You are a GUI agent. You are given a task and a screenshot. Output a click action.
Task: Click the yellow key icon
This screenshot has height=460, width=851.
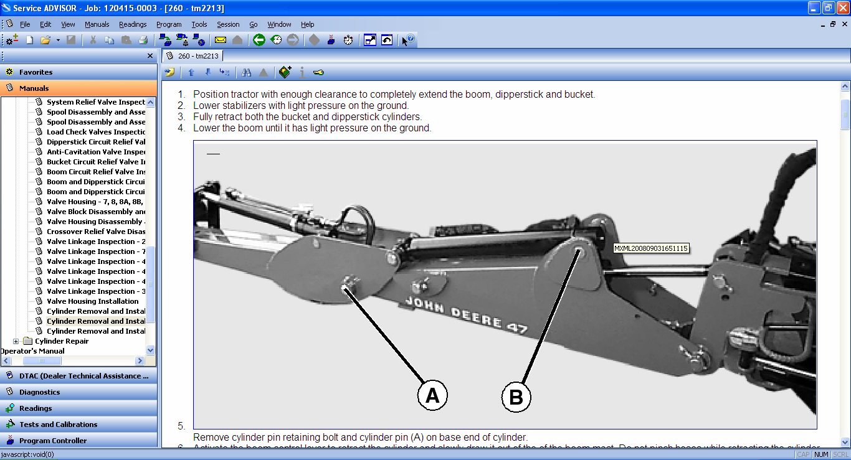pos(318,72)
